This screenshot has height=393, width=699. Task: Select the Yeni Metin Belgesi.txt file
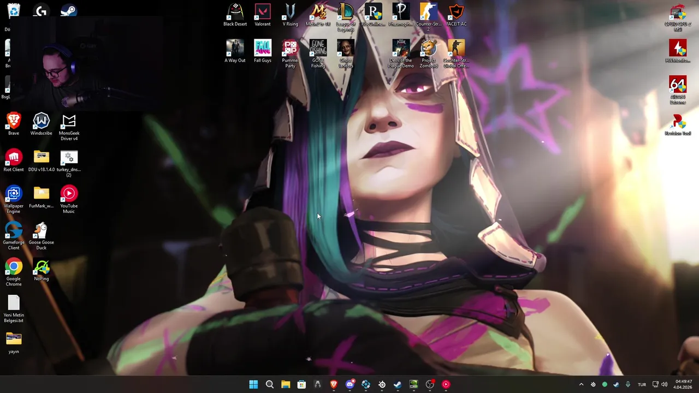(x=14, y=309)
